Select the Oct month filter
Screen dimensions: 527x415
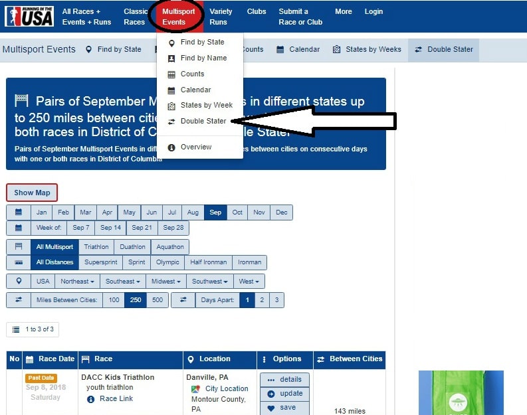pos(237,212)
